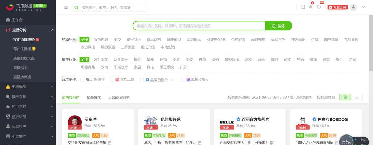373x145 pixels.
Task: Click the 低粉带货号 purple icon
Action: point(188,79)
